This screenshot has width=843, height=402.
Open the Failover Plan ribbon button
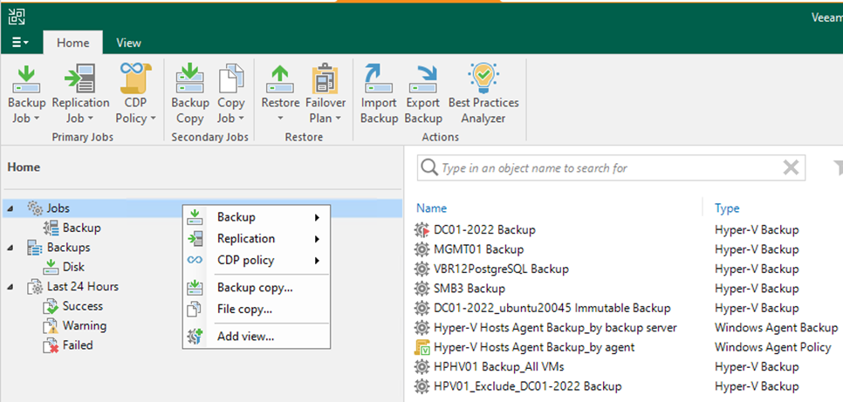(326, 94)
